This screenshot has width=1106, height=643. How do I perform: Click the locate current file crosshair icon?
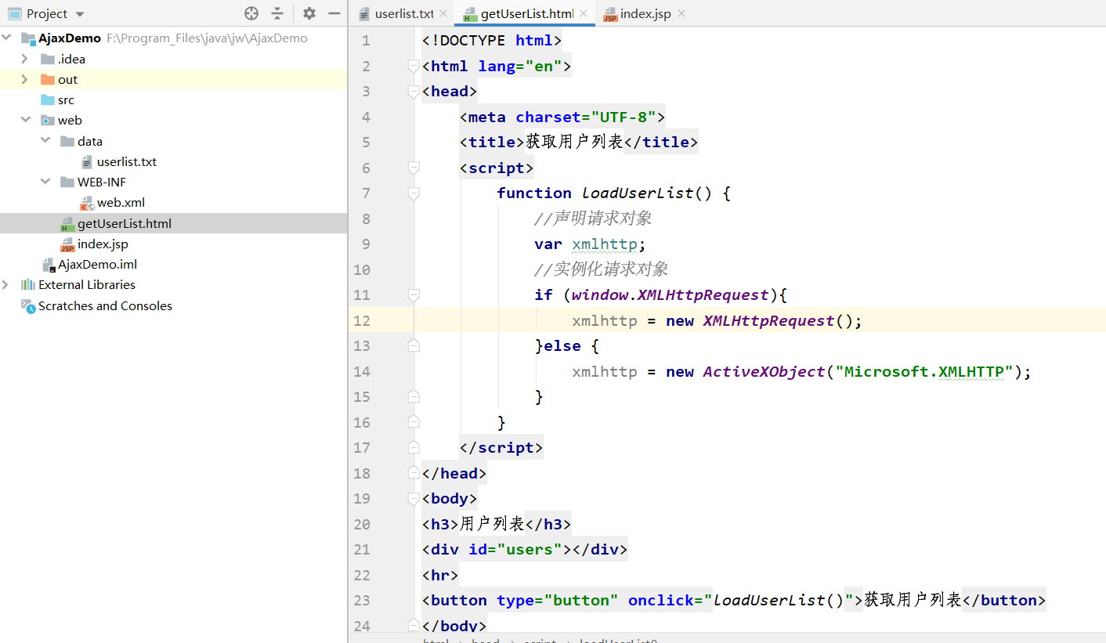click(x=251, y=13)
